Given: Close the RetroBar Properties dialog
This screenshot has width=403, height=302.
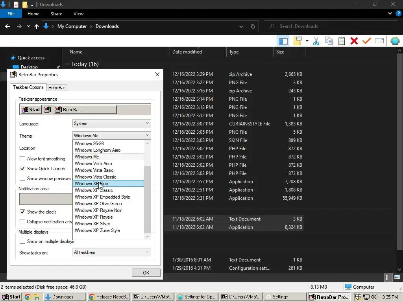Looking at the screenshot, I should tap(157, 74).
